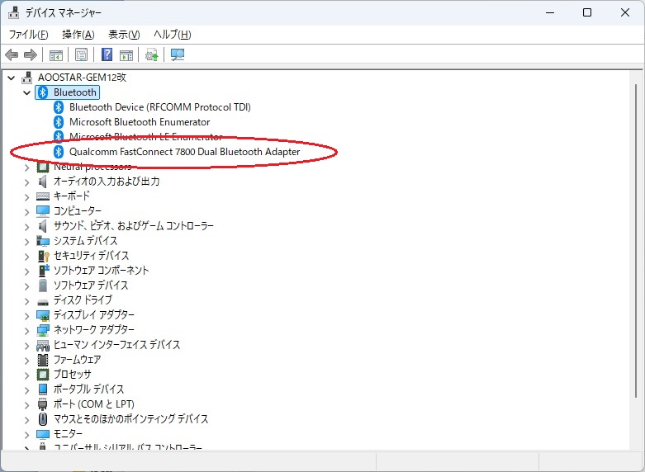
Task: Click the Update driver toolbar icon
Action: tap(151, 55)
